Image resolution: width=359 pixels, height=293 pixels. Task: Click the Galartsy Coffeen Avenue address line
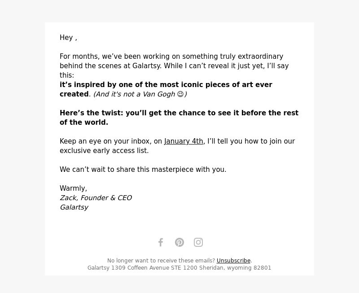(179, 267)
